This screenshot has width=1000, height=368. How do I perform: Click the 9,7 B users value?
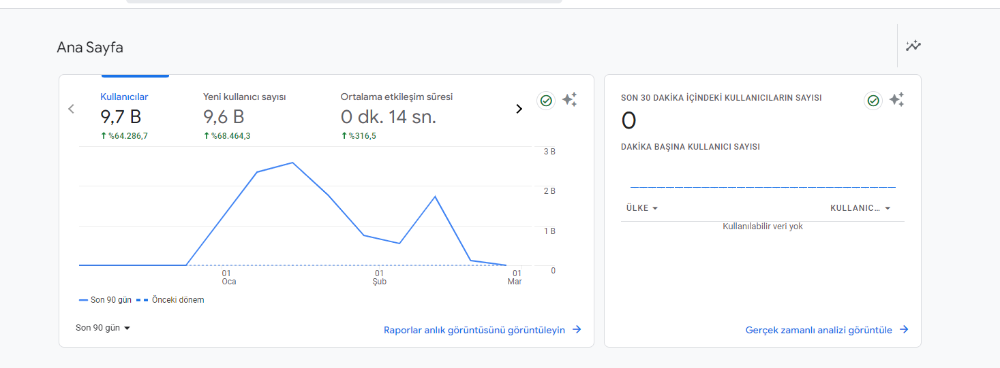coord(121,117)
